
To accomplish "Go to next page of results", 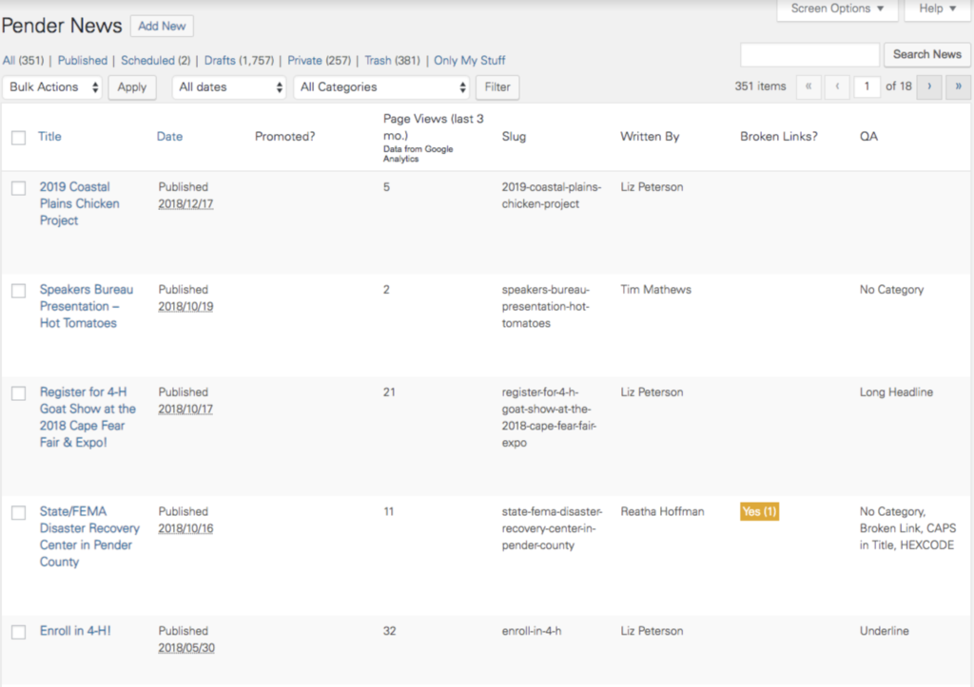I will click(x=929, y=86).
